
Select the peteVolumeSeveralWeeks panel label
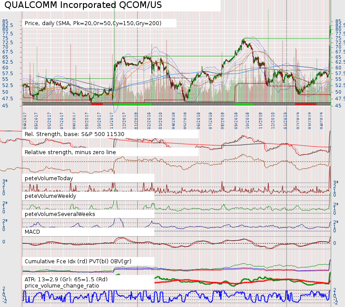point(60,214)
